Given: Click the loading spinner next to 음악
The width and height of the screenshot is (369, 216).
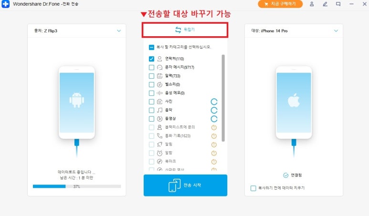Looking at the screenshot, I should coord(214,110).
